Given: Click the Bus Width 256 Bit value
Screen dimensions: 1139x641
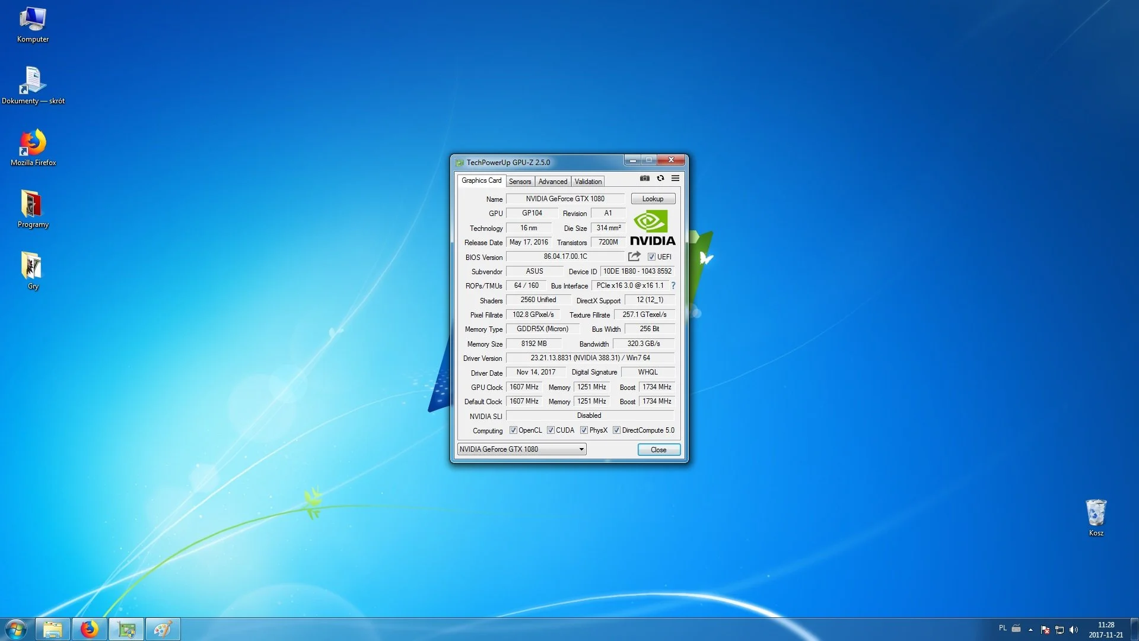Looking at the screenshot, I should pyautogui.click(x=649, y=329).
